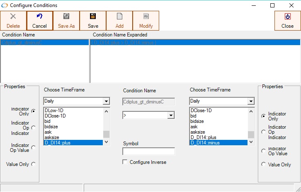Click the Modify toolbar icon
The image size is (301, 192).
pos(146,17)
